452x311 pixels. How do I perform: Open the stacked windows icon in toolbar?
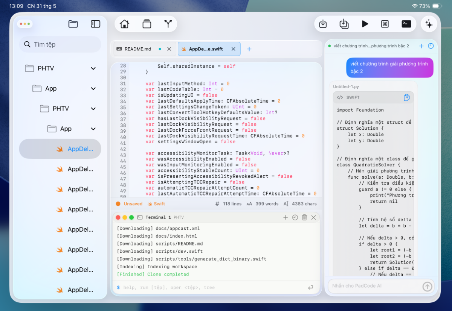[147, 24]
